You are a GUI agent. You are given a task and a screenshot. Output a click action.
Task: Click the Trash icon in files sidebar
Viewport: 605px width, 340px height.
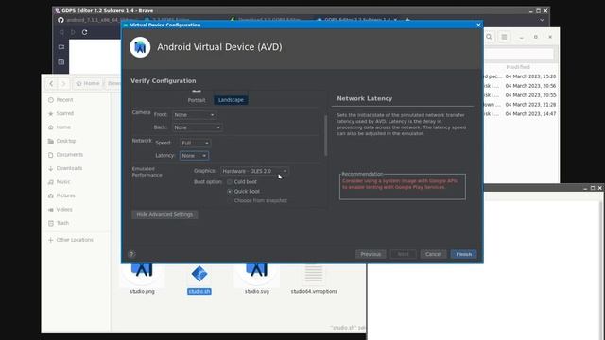click(x=50, y=223)
